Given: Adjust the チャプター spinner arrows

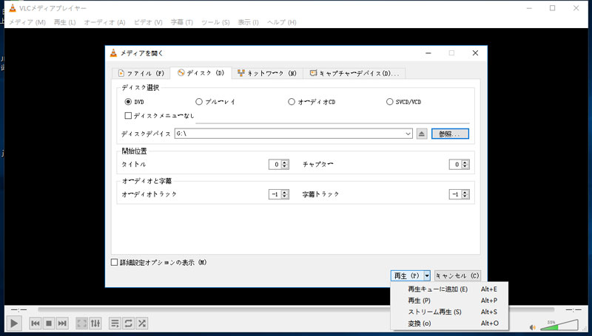Looking at the screenshot, I should pos(465,164).
